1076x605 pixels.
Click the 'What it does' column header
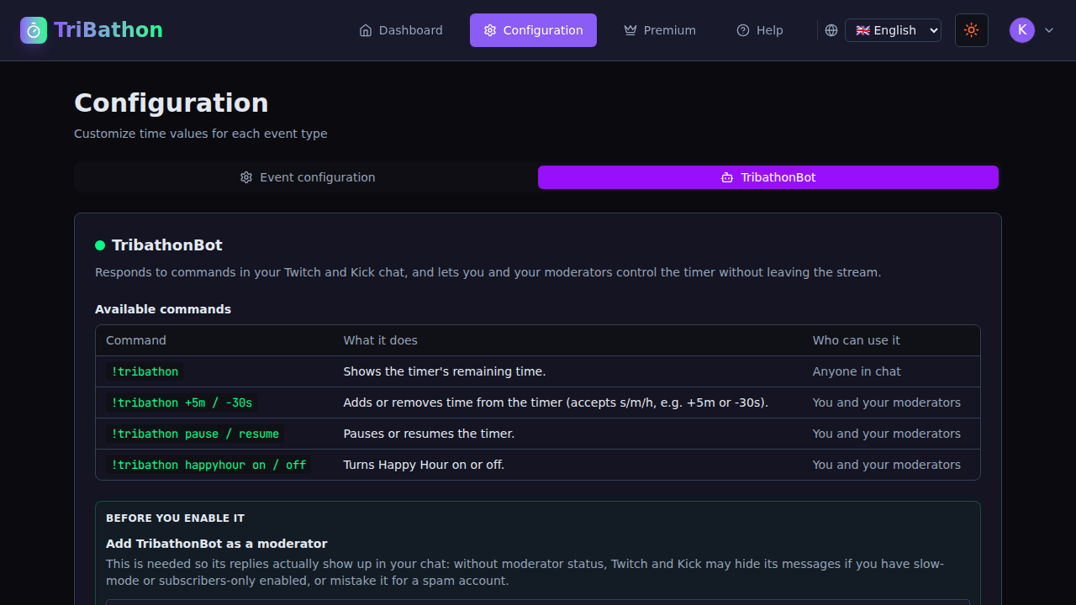coord(380,340)
